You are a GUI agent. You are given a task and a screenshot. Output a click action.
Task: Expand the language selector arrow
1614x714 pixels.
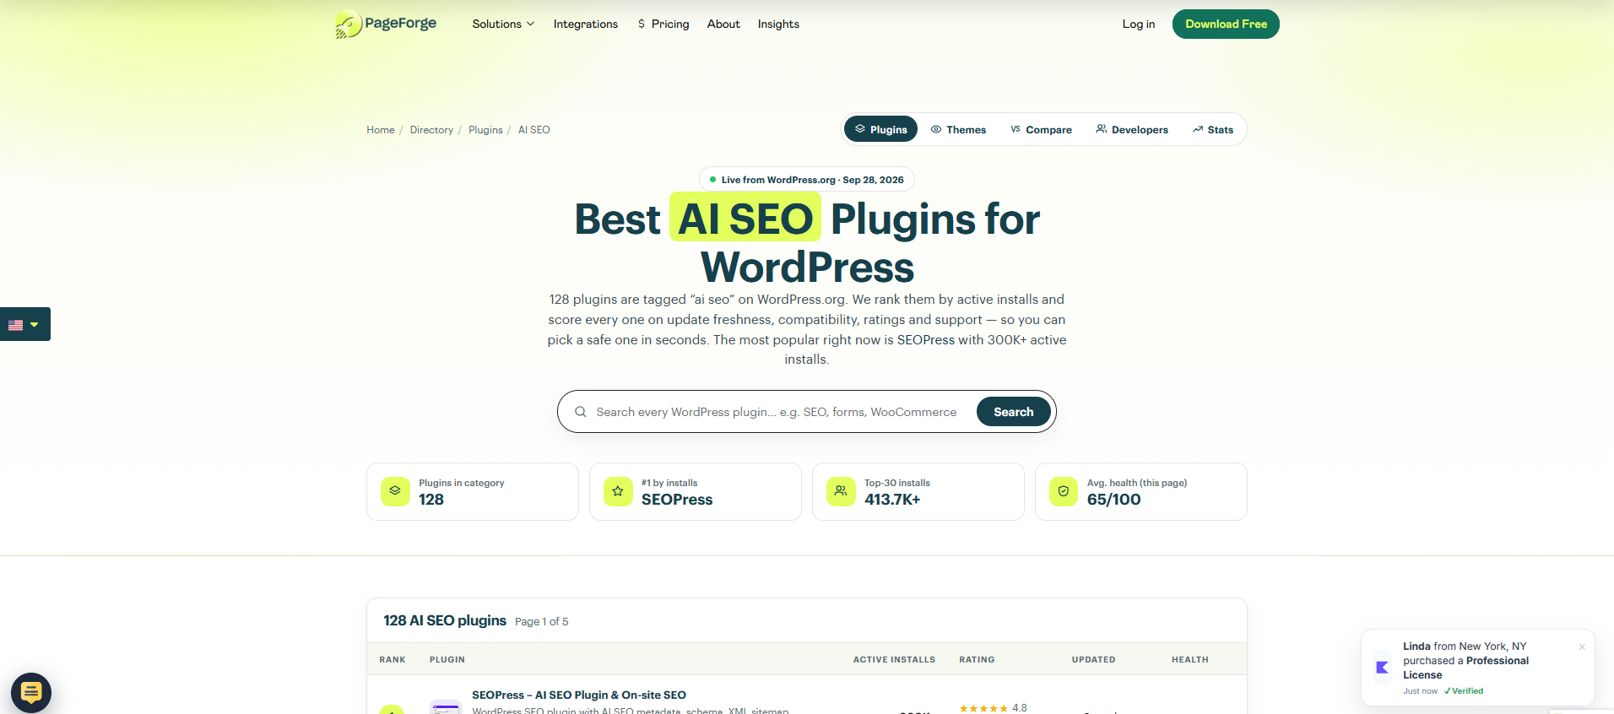coord(35,325)
